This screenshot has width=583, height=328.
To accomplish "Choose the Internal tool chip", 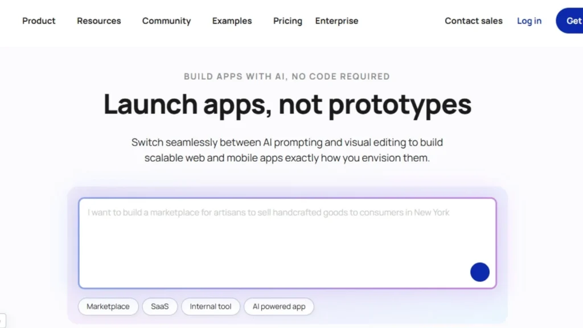I will pyautogui.click(x=211, y=306).
